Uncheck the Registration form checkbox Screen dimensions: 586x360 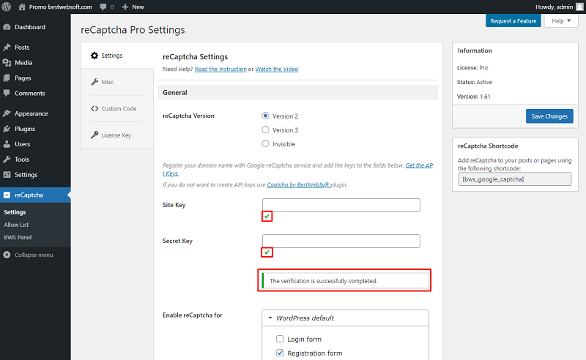pos(280,353)
